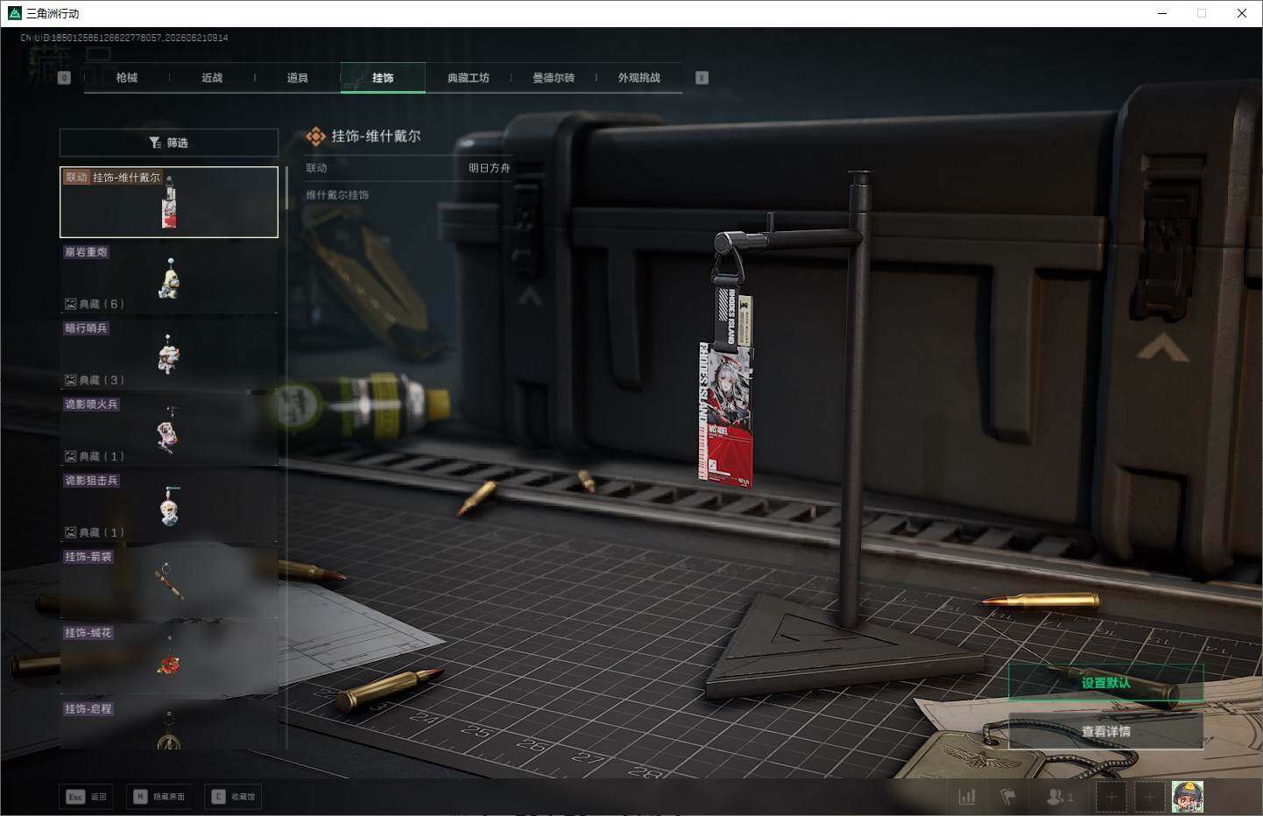Viewport: 1263px width, 816px height.
Task: Open the C 收藏馆 button
Action: tap(234, 797)
